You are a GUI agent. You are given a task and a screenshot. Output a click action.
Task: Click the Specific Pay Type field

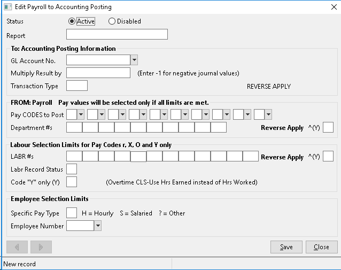pos(72,213)
